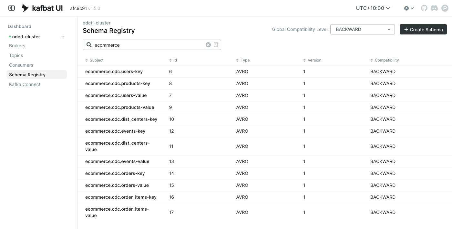Image resolution: width=452 pixels, height=229 pixels.
Task: Click the search magnifier icon
Action: [x=89, y=45]
